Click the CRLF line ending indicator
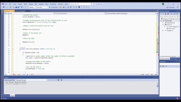Image resolution: width=181 pixels, height=102 pixels. pos(156,75)
